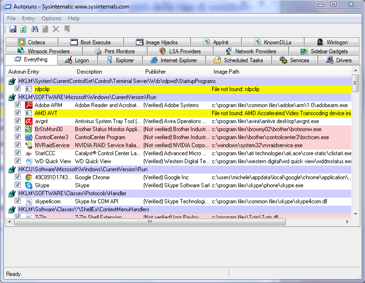Open the Services tab
The width and height of the screenshot is (365, 283).
pos(294,60)
